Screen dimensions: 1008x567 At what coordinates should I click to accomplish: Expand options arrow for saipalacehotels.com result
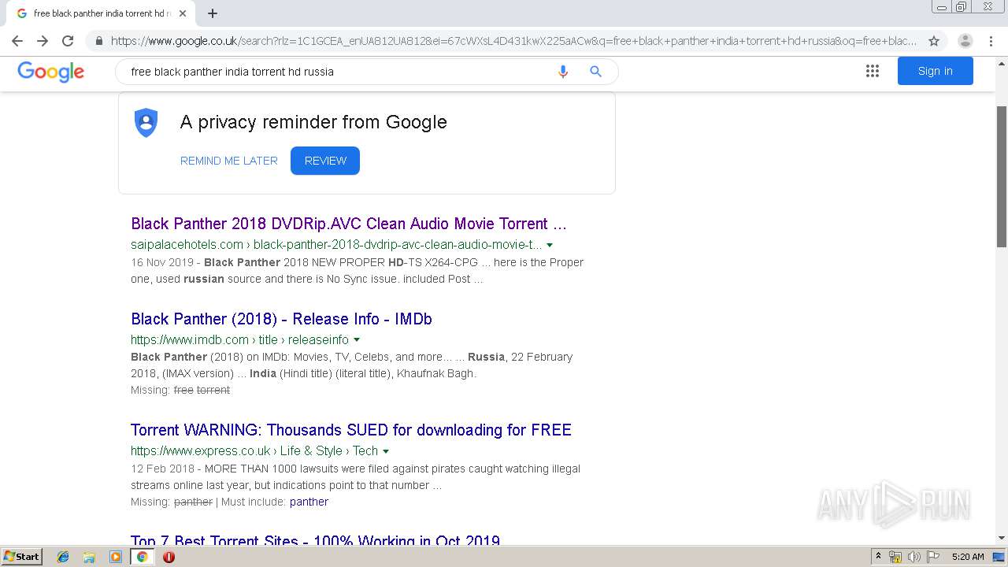[x=550, y=245]
